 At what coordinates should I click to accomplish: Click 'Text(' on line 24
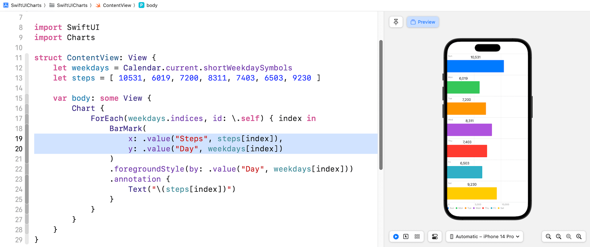pyautogui.click(x=140, y=189)
